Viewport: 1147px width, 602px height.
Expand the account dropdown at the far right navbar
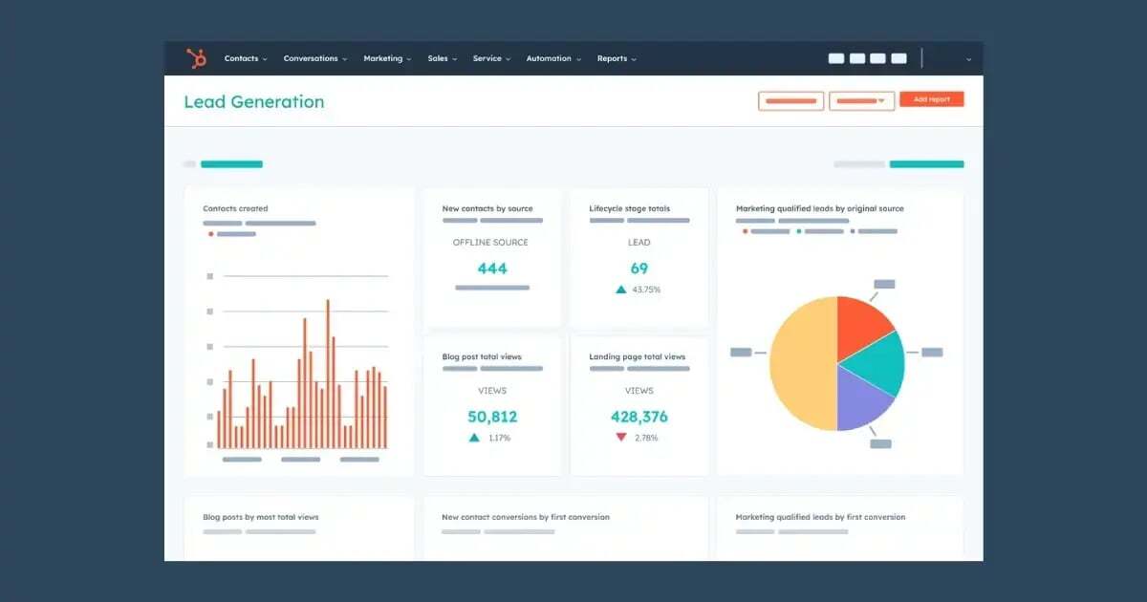pos(969,58)
